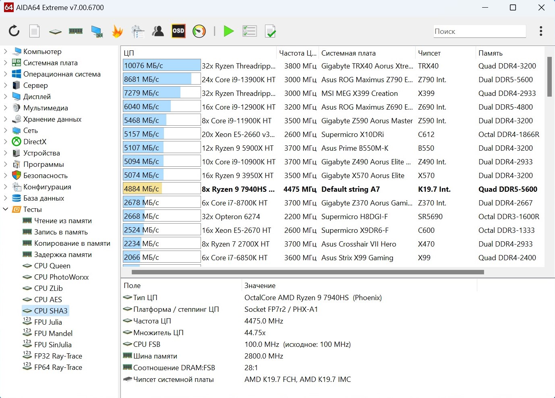
Task: Select the CPU Queen test
Action: (x=52, y=266)
